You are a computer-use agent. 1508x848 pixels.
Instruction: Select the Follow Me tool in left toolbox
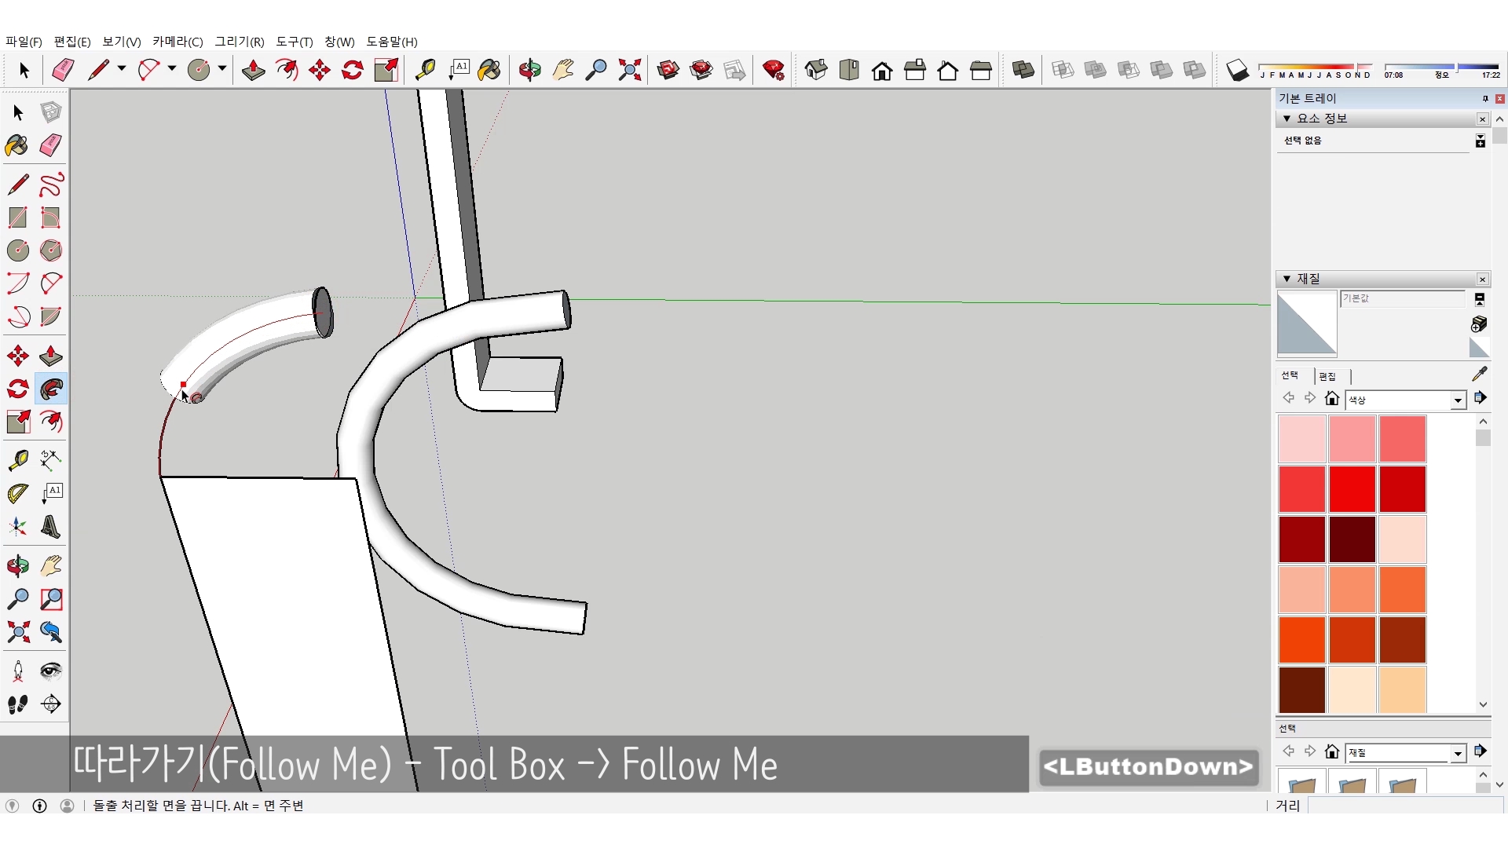click(x=51, y=389)
